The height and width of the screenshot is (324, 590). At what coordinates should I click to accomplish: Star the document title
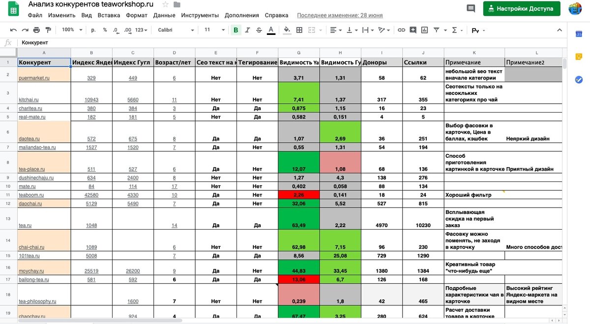[x=165, y=4]
